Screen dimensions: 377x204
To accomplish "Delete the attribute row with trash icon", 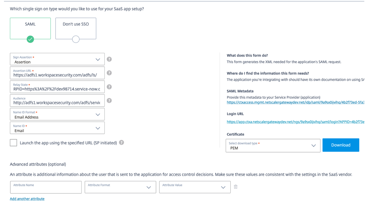I will pyautogui.click(x=236, y=187).
